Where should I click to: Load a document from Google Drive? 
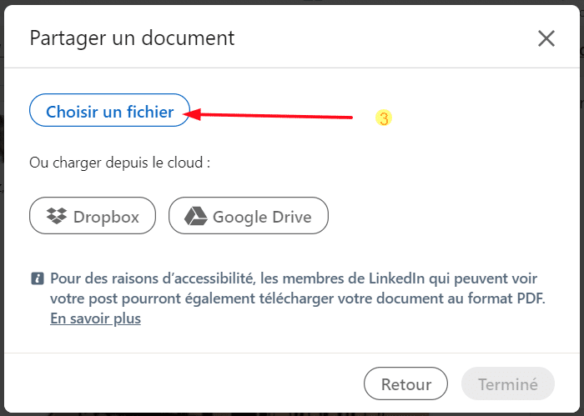click(x=249, y=216)
